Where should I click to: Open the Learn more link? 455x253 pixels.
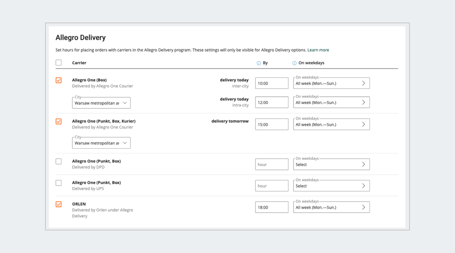click(x=318, y=50)
